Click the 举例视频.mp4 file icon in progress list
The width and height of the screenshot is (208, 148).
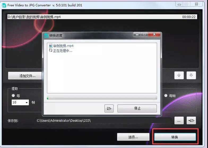click(x=51, y=46)
